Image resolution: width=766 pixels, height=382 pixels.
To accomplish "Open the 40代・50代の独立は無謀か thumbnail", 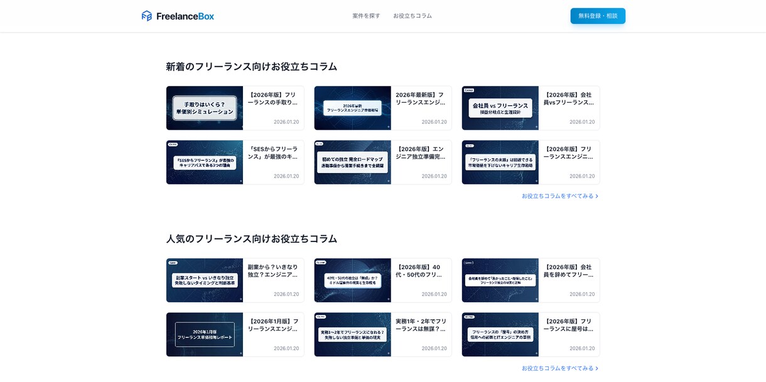I will 353,280.
